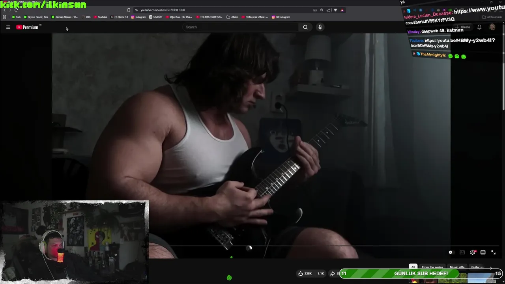
Task: Select the All filter chip
Action: point(413,267)
